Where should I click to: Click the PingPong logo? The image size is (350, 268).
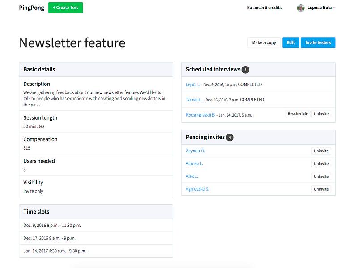[31, 8]
